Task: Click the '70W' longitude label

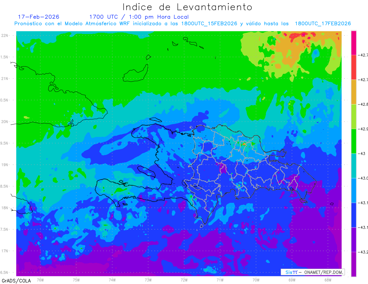Action: click(x=256, y=280)
